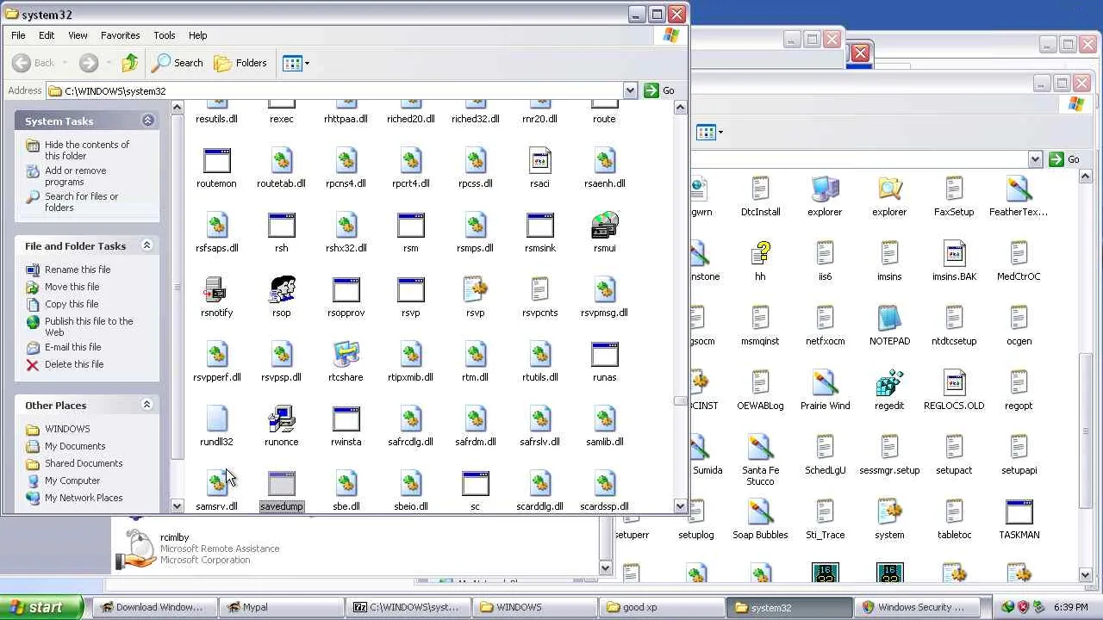Click Go button beside system32 address bar
This screenshot has height=620, width=1103.
pyautogui.click(x=659, y=90)
